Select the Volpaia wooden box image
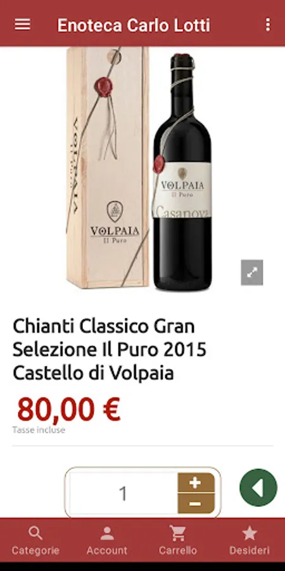The height and width of the screenshot is (571, 285). pos(108,167)
